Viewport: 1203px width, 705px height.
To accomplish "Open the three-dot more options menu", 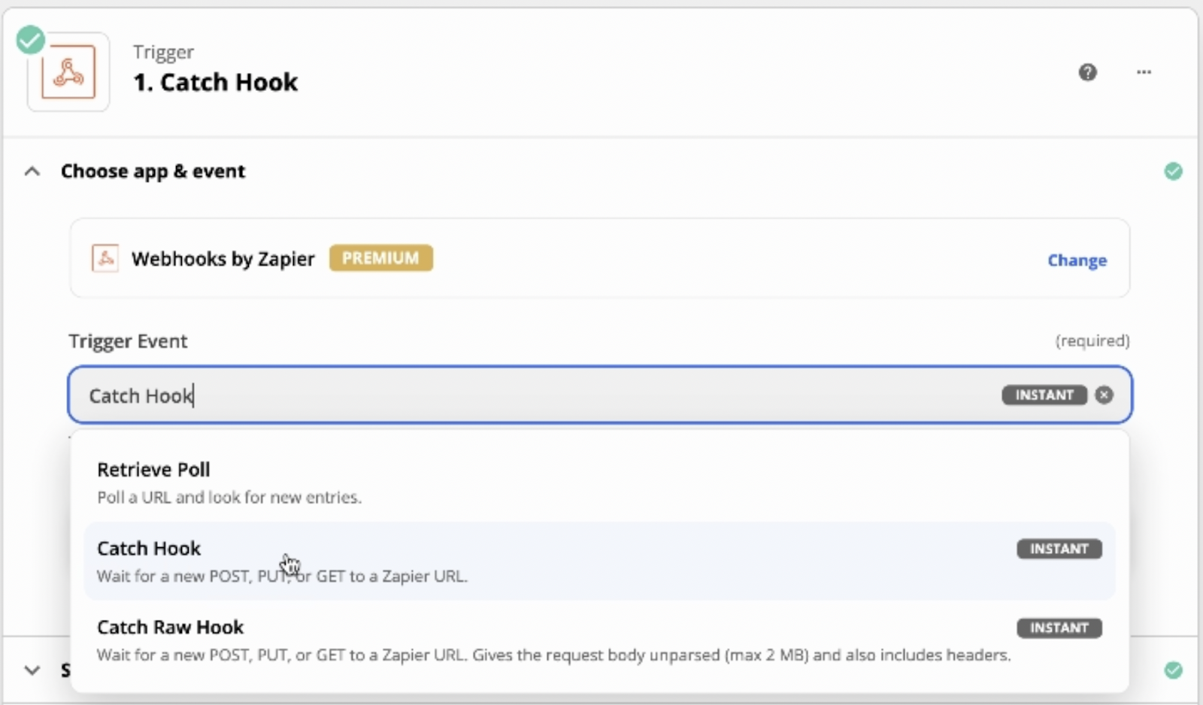I will pyautogui.click(x=1144, y=72).
